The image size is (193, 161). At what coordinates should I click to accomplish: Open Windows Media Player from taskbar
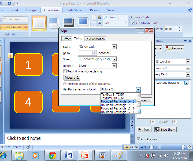point(36,155)
